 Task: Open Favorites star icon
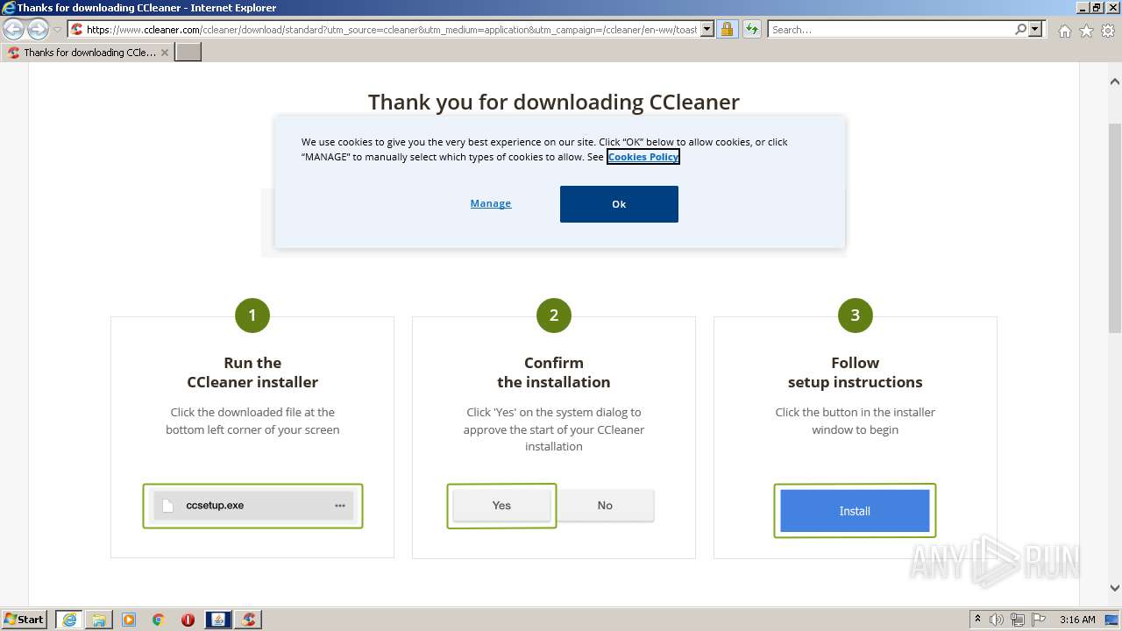[x=1086, y=31]
